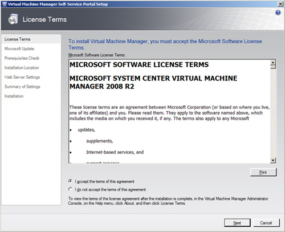Image resolution: width=285 pixels, height=232 pixels.
Task: Click the setup disc icon in header
Action: click(13, 19)
